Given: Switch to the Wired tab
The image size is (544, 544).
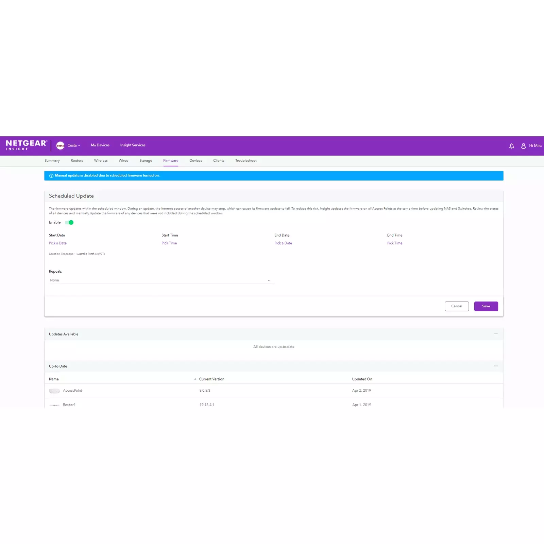Looking at the screenshot, I should click(x=123, y=161).
